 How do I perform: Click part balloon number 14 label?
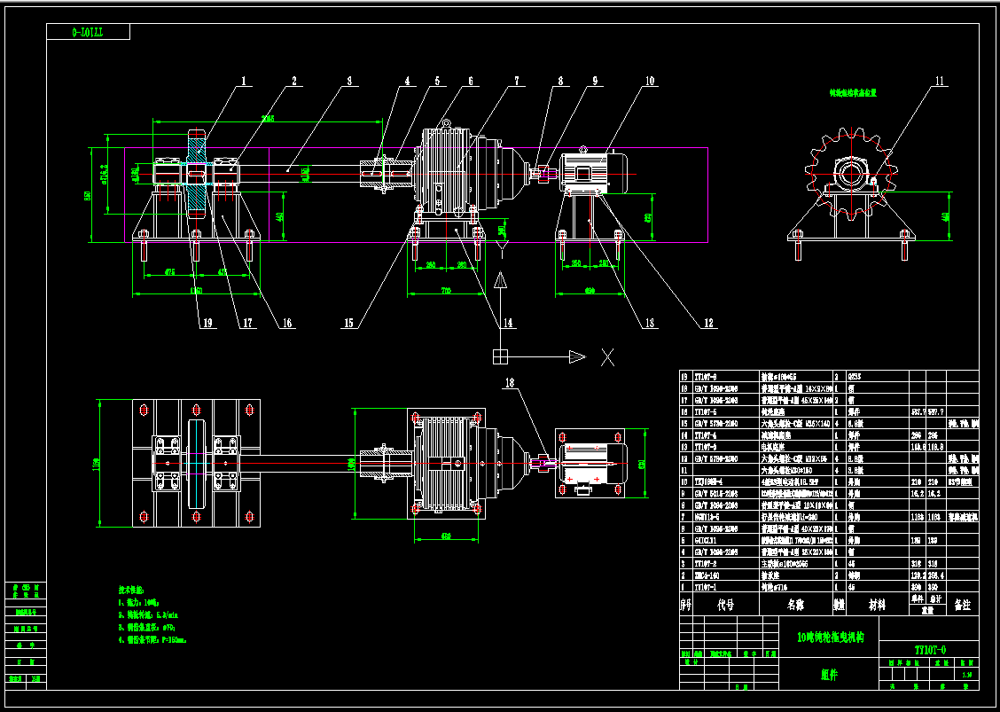pos(507,324)
